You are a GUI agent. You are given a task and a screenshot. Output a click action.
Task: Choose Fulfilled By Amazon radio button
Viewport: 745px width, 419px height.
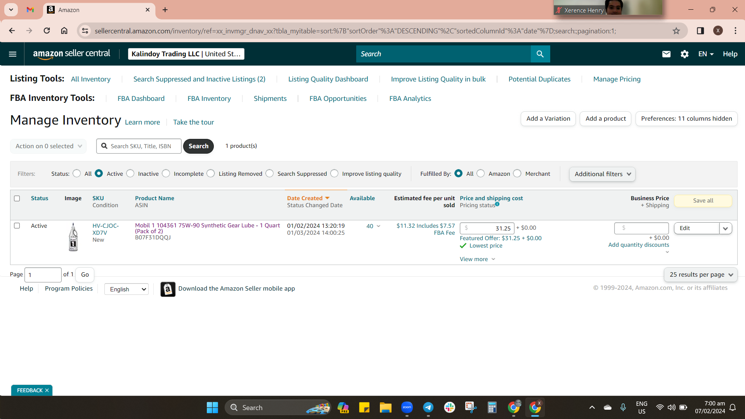pyautogui.click(x=481, y=173)
